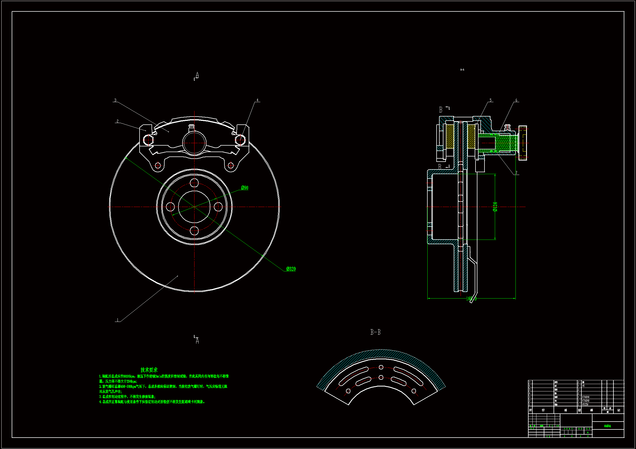The width and height of the screenshot is (636, 449).
Task: Select part callout number 1 label
Action: [x=118, y=320]
